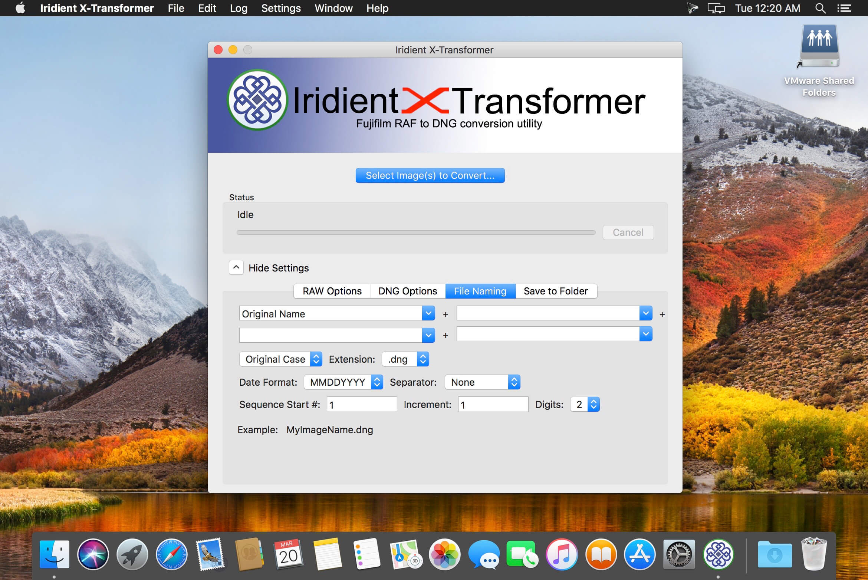Open Maps icon in the Dock
The image size is (868, 580).
406,554
